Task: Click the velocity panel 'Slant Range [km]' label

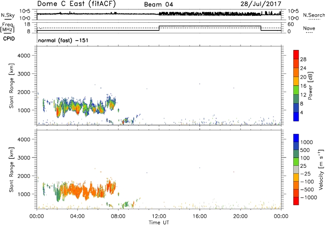Action: (11, 170)
